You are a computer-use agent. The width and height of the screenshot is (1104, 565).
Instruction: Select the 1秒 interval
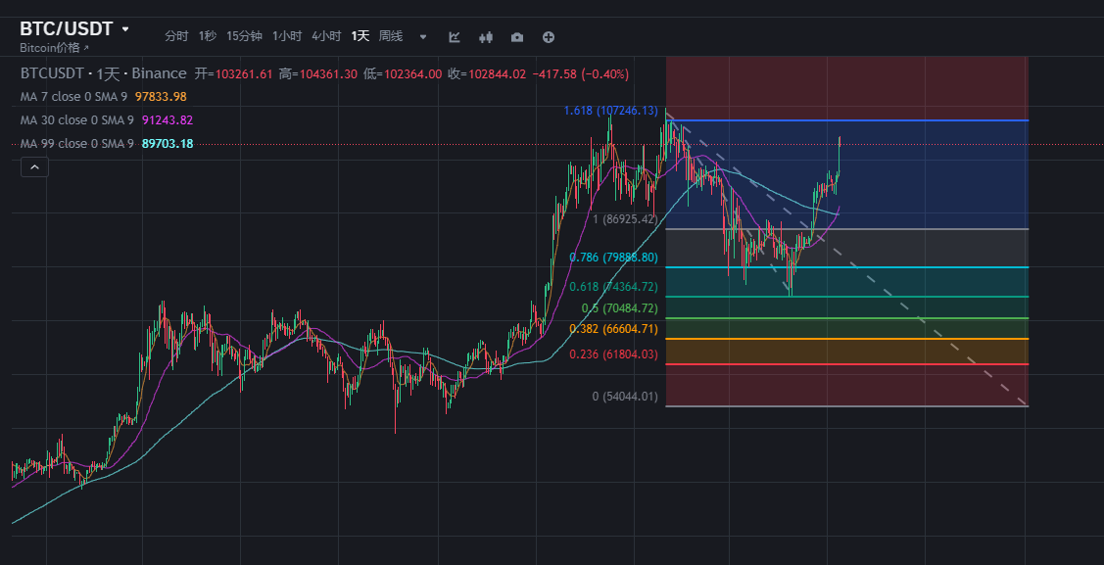pos(208,36)
